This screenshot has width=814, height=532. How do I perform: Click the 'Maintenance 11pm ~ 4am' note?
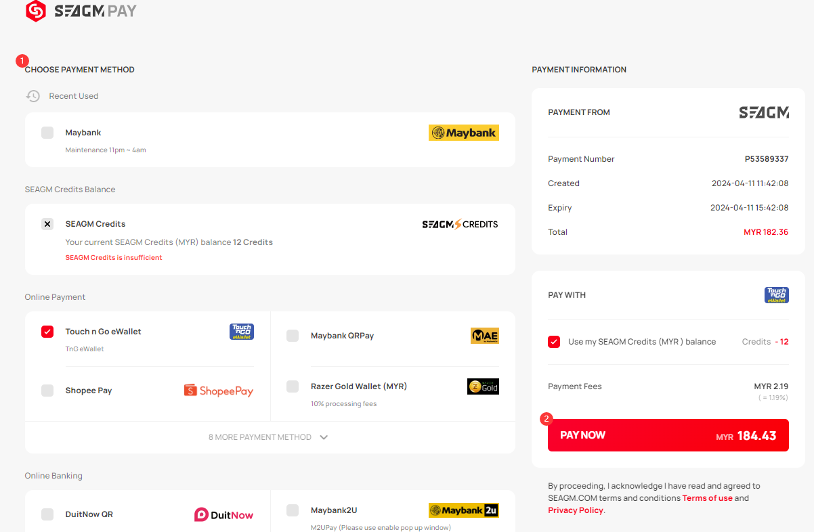(x=106, y=150)
